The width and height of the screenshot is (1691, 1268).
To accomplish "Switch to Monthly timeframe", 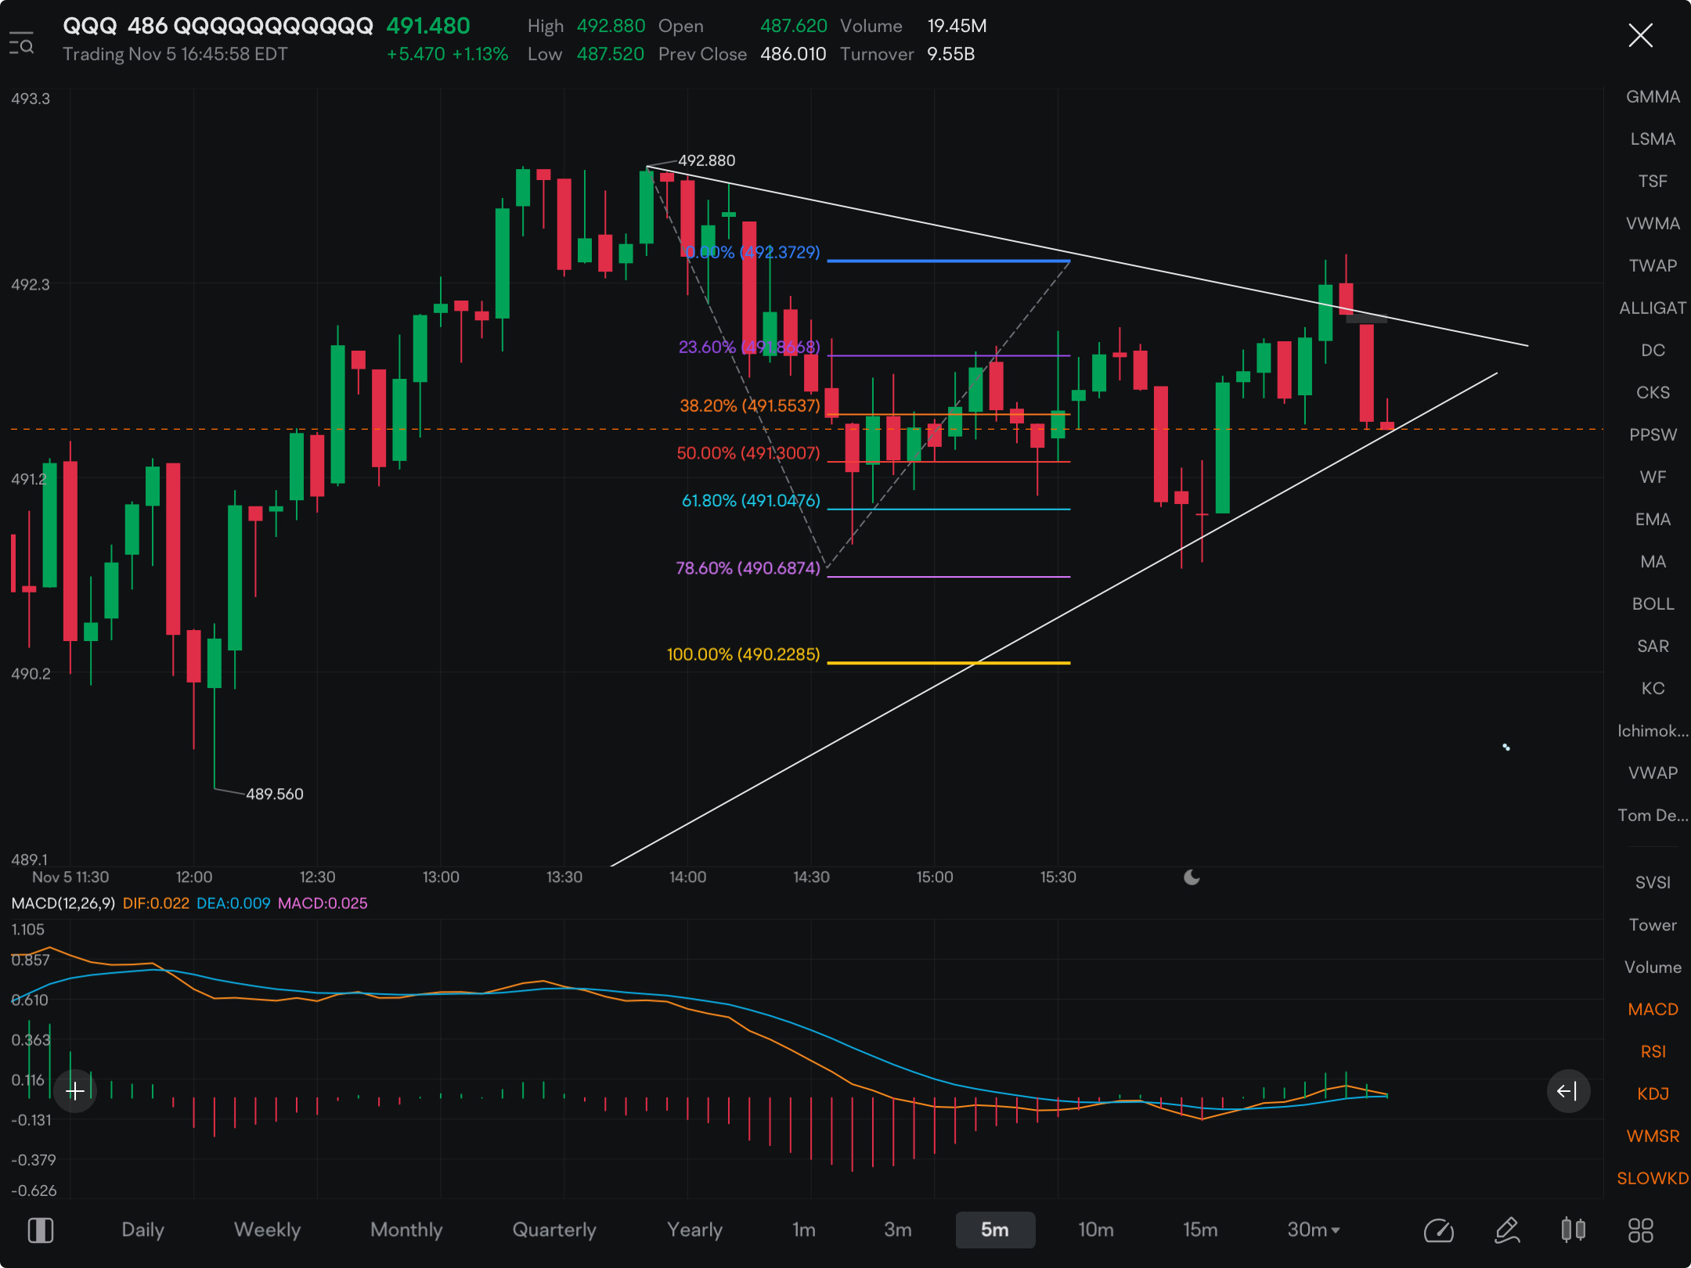I will click(x=406, y=1230).
